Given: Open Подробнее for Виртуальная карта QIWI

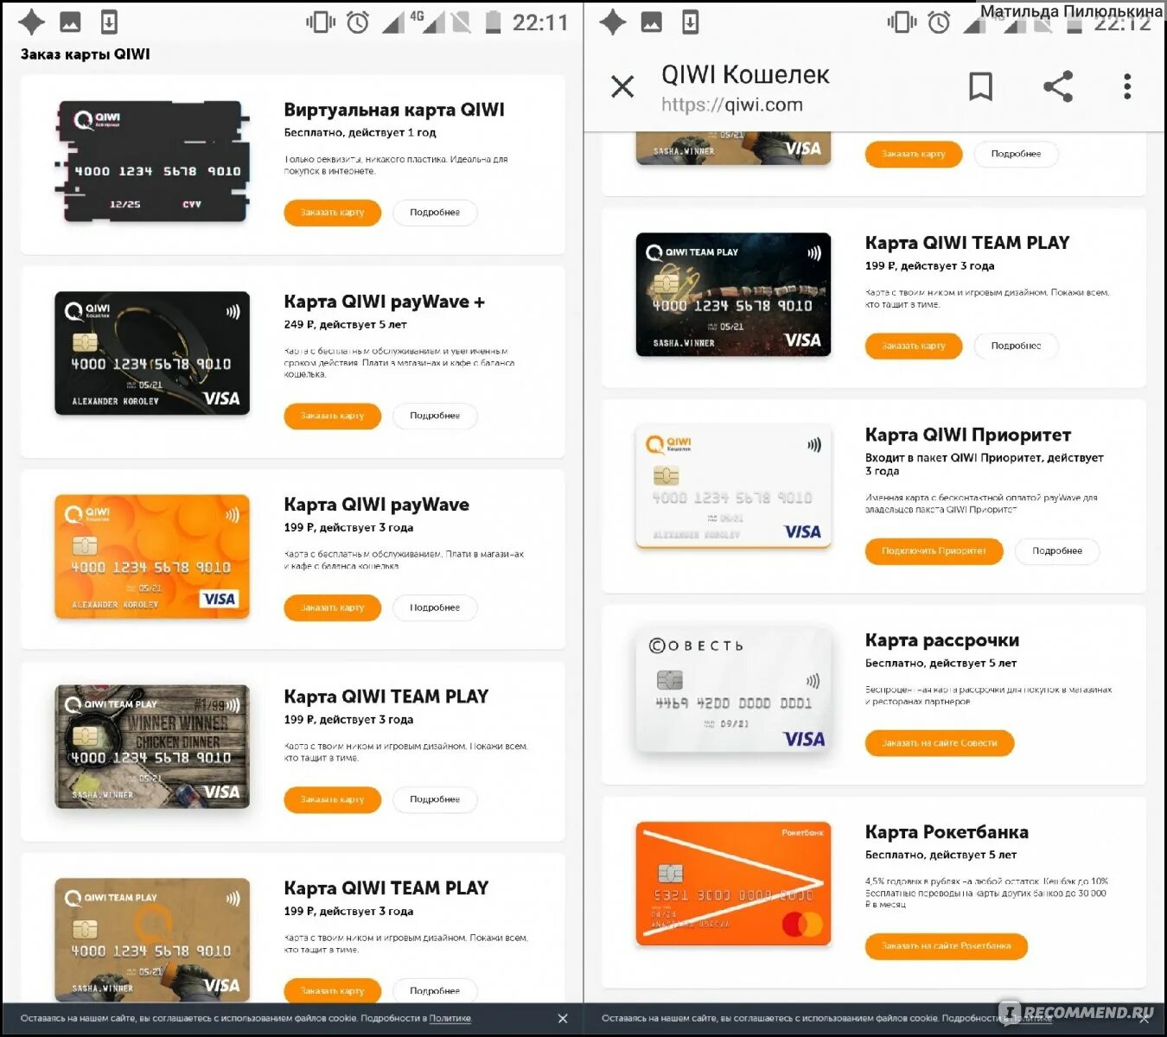Looking at the screenshot, I should [x=435, y=213].
